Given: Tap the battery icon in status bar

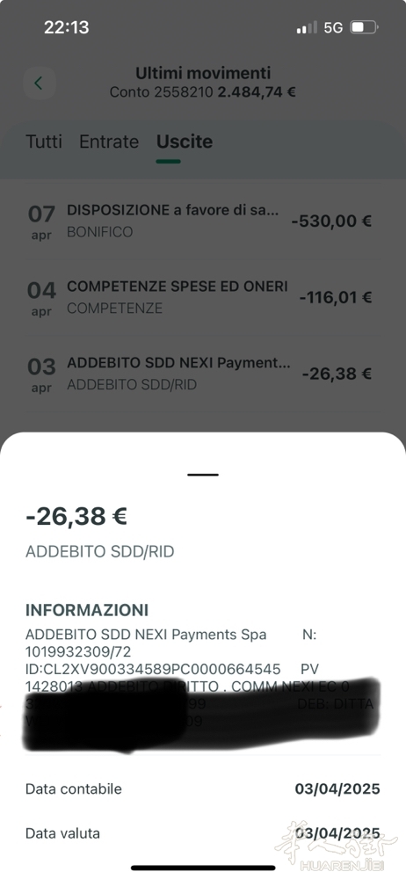Looking at the screenshot, I should tap(364, 27).
